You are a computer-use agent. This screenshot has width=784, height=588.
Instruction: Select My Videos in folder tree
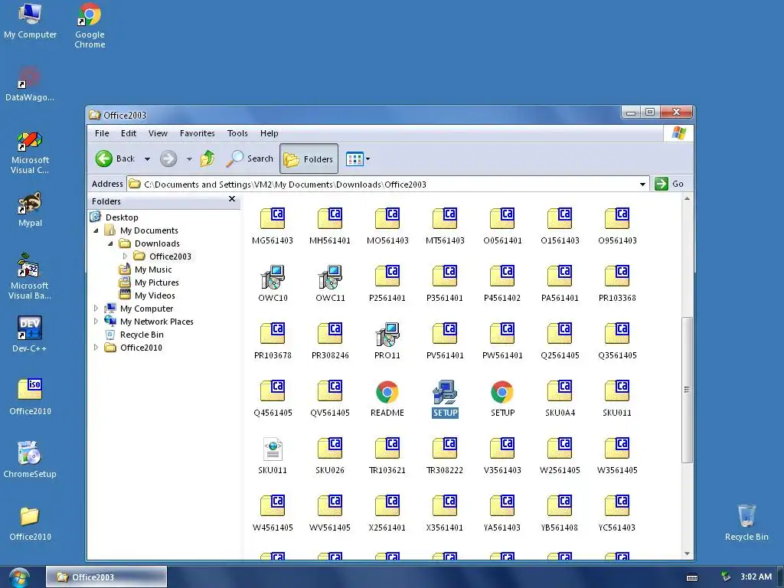click(x=155, y=296)
